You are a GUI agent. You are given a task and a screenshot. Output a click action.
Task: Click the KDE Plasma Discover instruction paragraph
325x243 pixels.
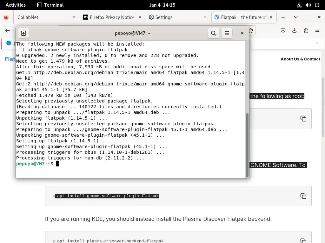158,219
